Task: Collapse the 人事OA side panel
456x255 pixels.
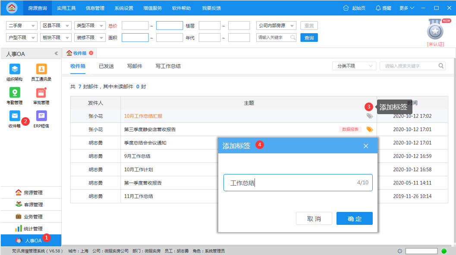Action: [56, 53]
